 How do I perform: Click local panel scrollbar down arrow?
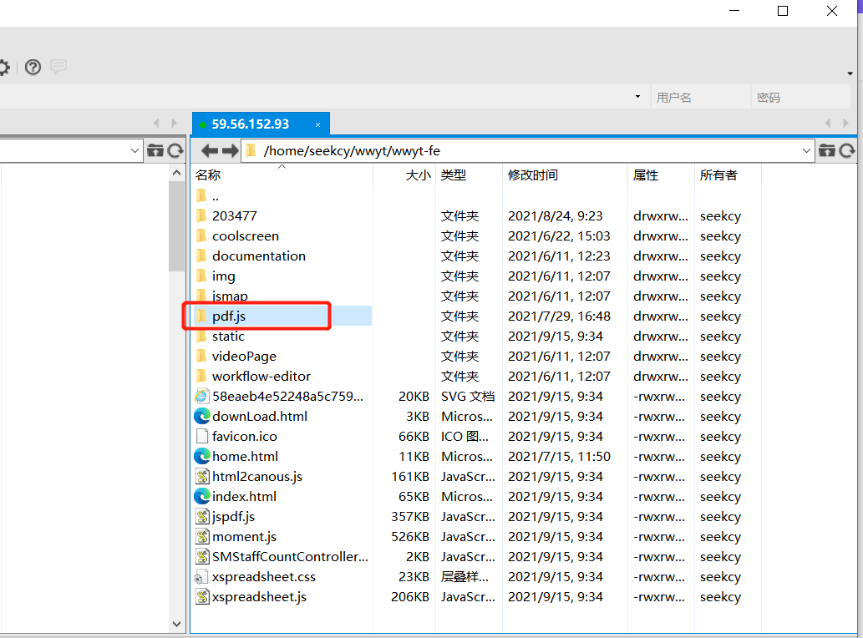click(176, 624)
